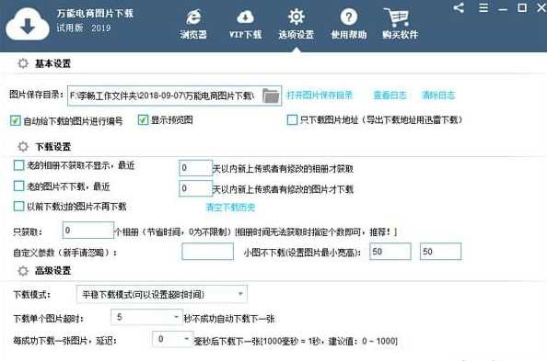Click the app cloud download logo
The height and width of the screenshot is (361, 547).
(x=28, y=24)
